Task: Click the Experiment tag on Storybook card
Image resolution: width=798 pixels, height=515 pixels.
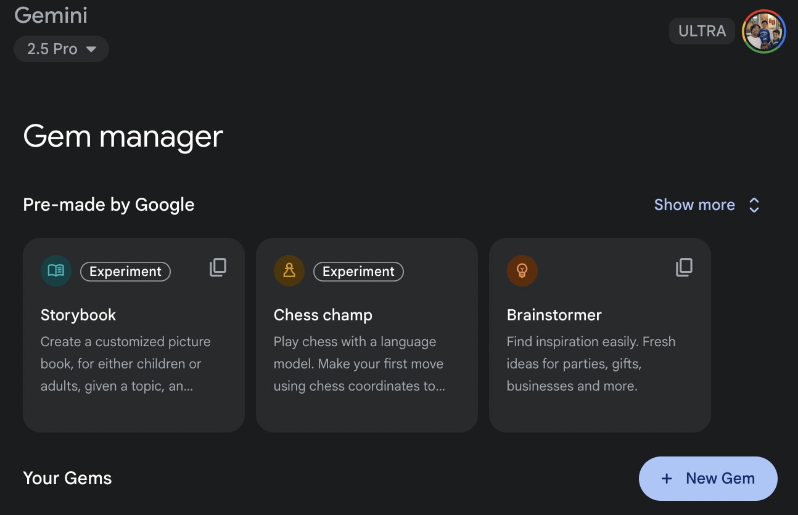Action: 126,272
